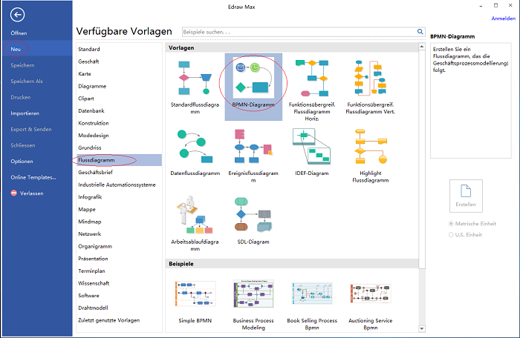Select the Flussdiagramm category

(x=119, y=160)
